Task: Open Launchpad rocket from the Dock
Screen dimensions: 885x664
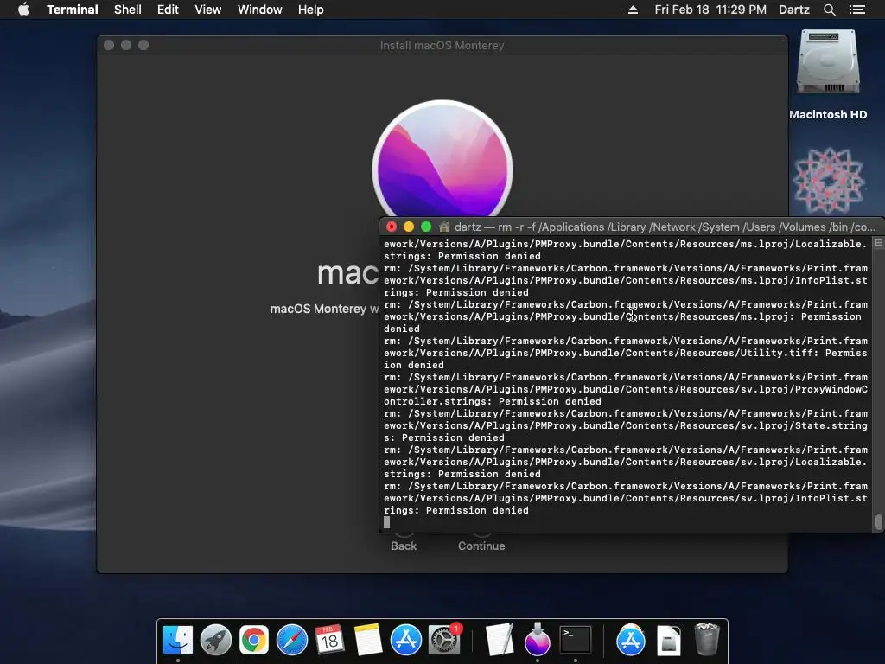Action: (215, 641)
